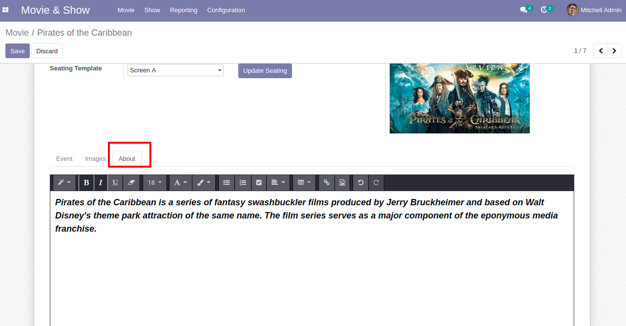Open the conversations message icon
The height and width of the screenshot is (326, 626).
click(x=524, y=10)
